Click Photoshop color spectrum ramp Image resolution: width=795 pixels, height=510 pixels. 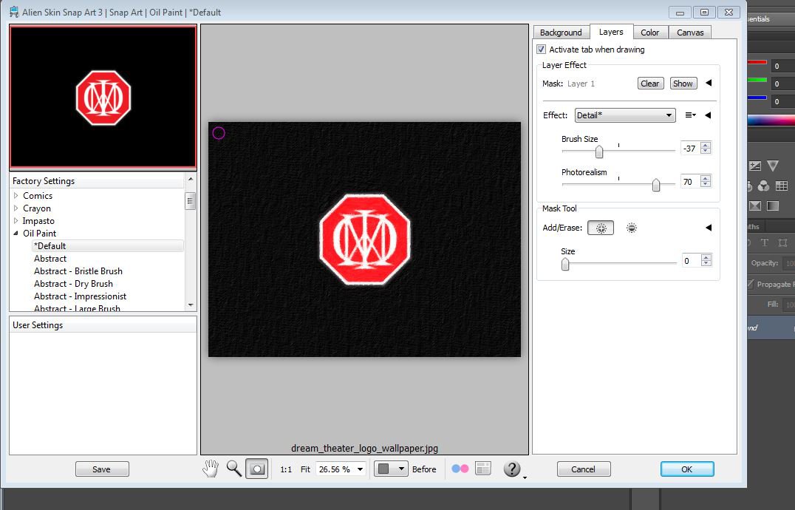tap(771, 120)
